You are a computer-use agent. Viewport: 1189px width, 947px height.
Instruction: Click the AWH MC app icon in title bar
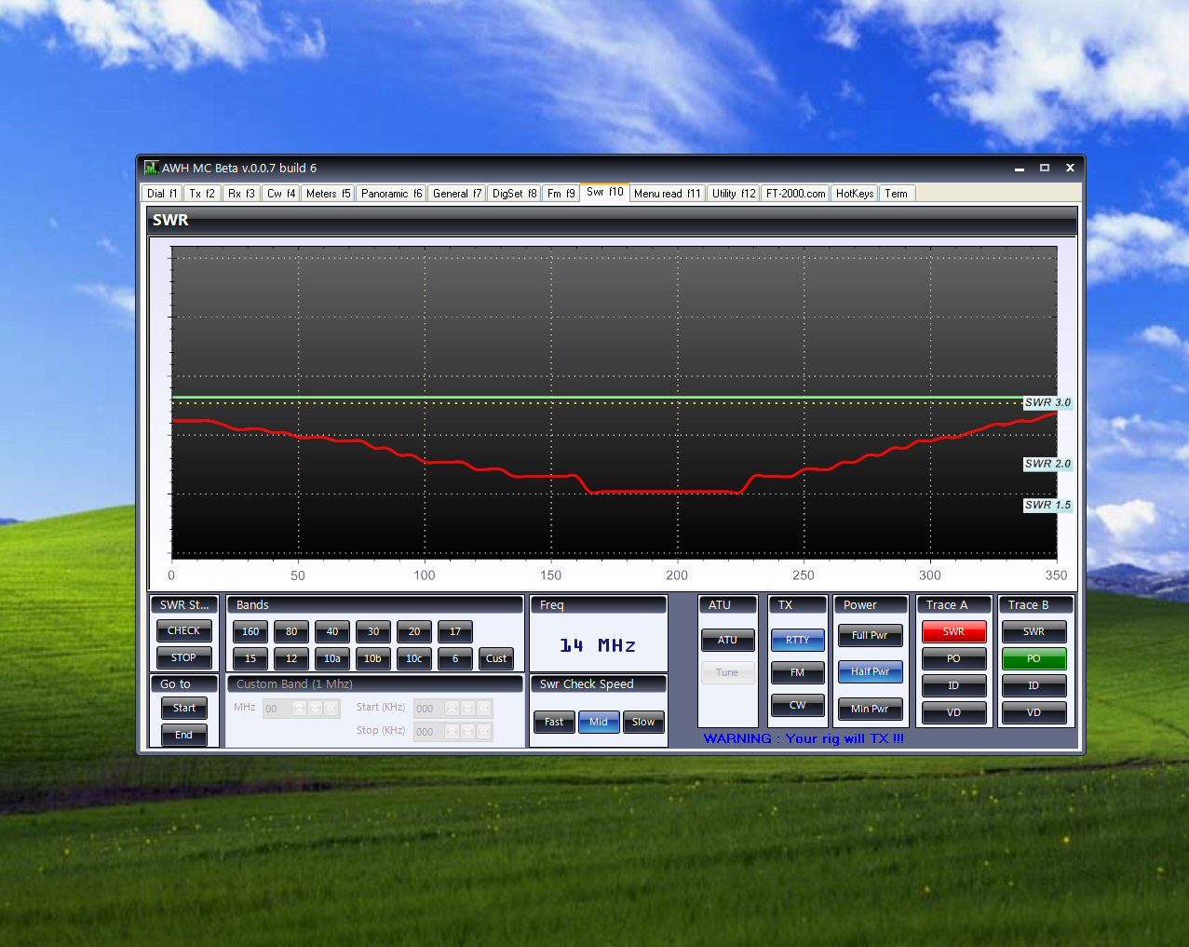tap(151, 168)
